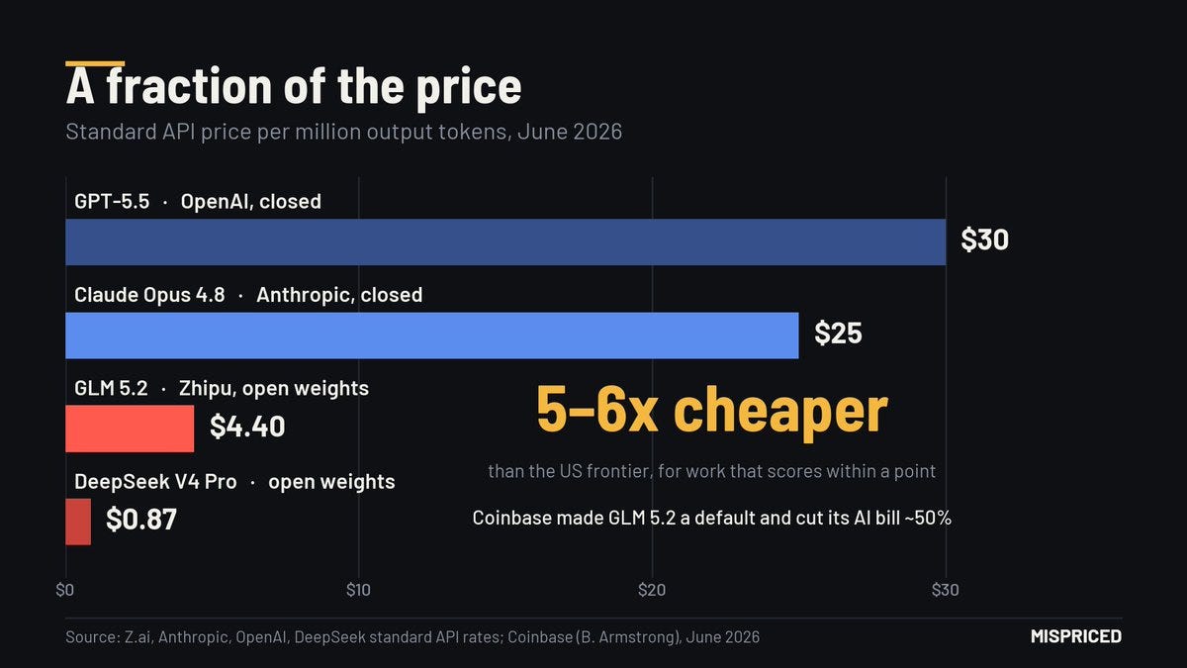Click the $25 value label

[839, 334]
